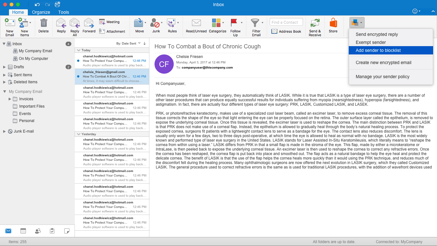
Task: Click the Reply All icon
Action: pyautogui.click(x=75, y=23)
